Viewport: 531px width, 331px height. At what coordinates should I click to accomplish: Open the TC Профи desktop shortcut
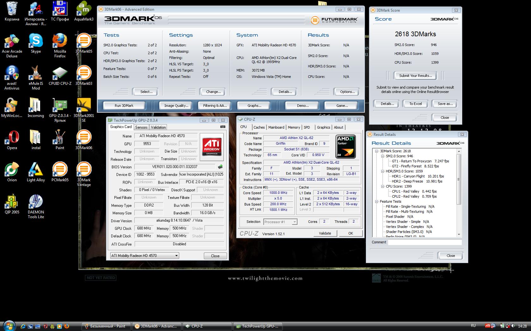[x=60, y=11]
